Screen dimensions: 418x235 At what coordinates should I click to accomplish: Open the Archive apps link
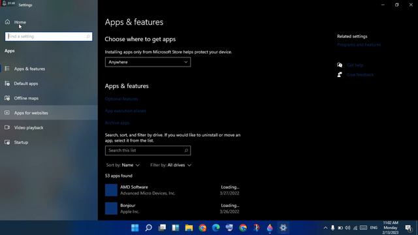coord(117,123)
